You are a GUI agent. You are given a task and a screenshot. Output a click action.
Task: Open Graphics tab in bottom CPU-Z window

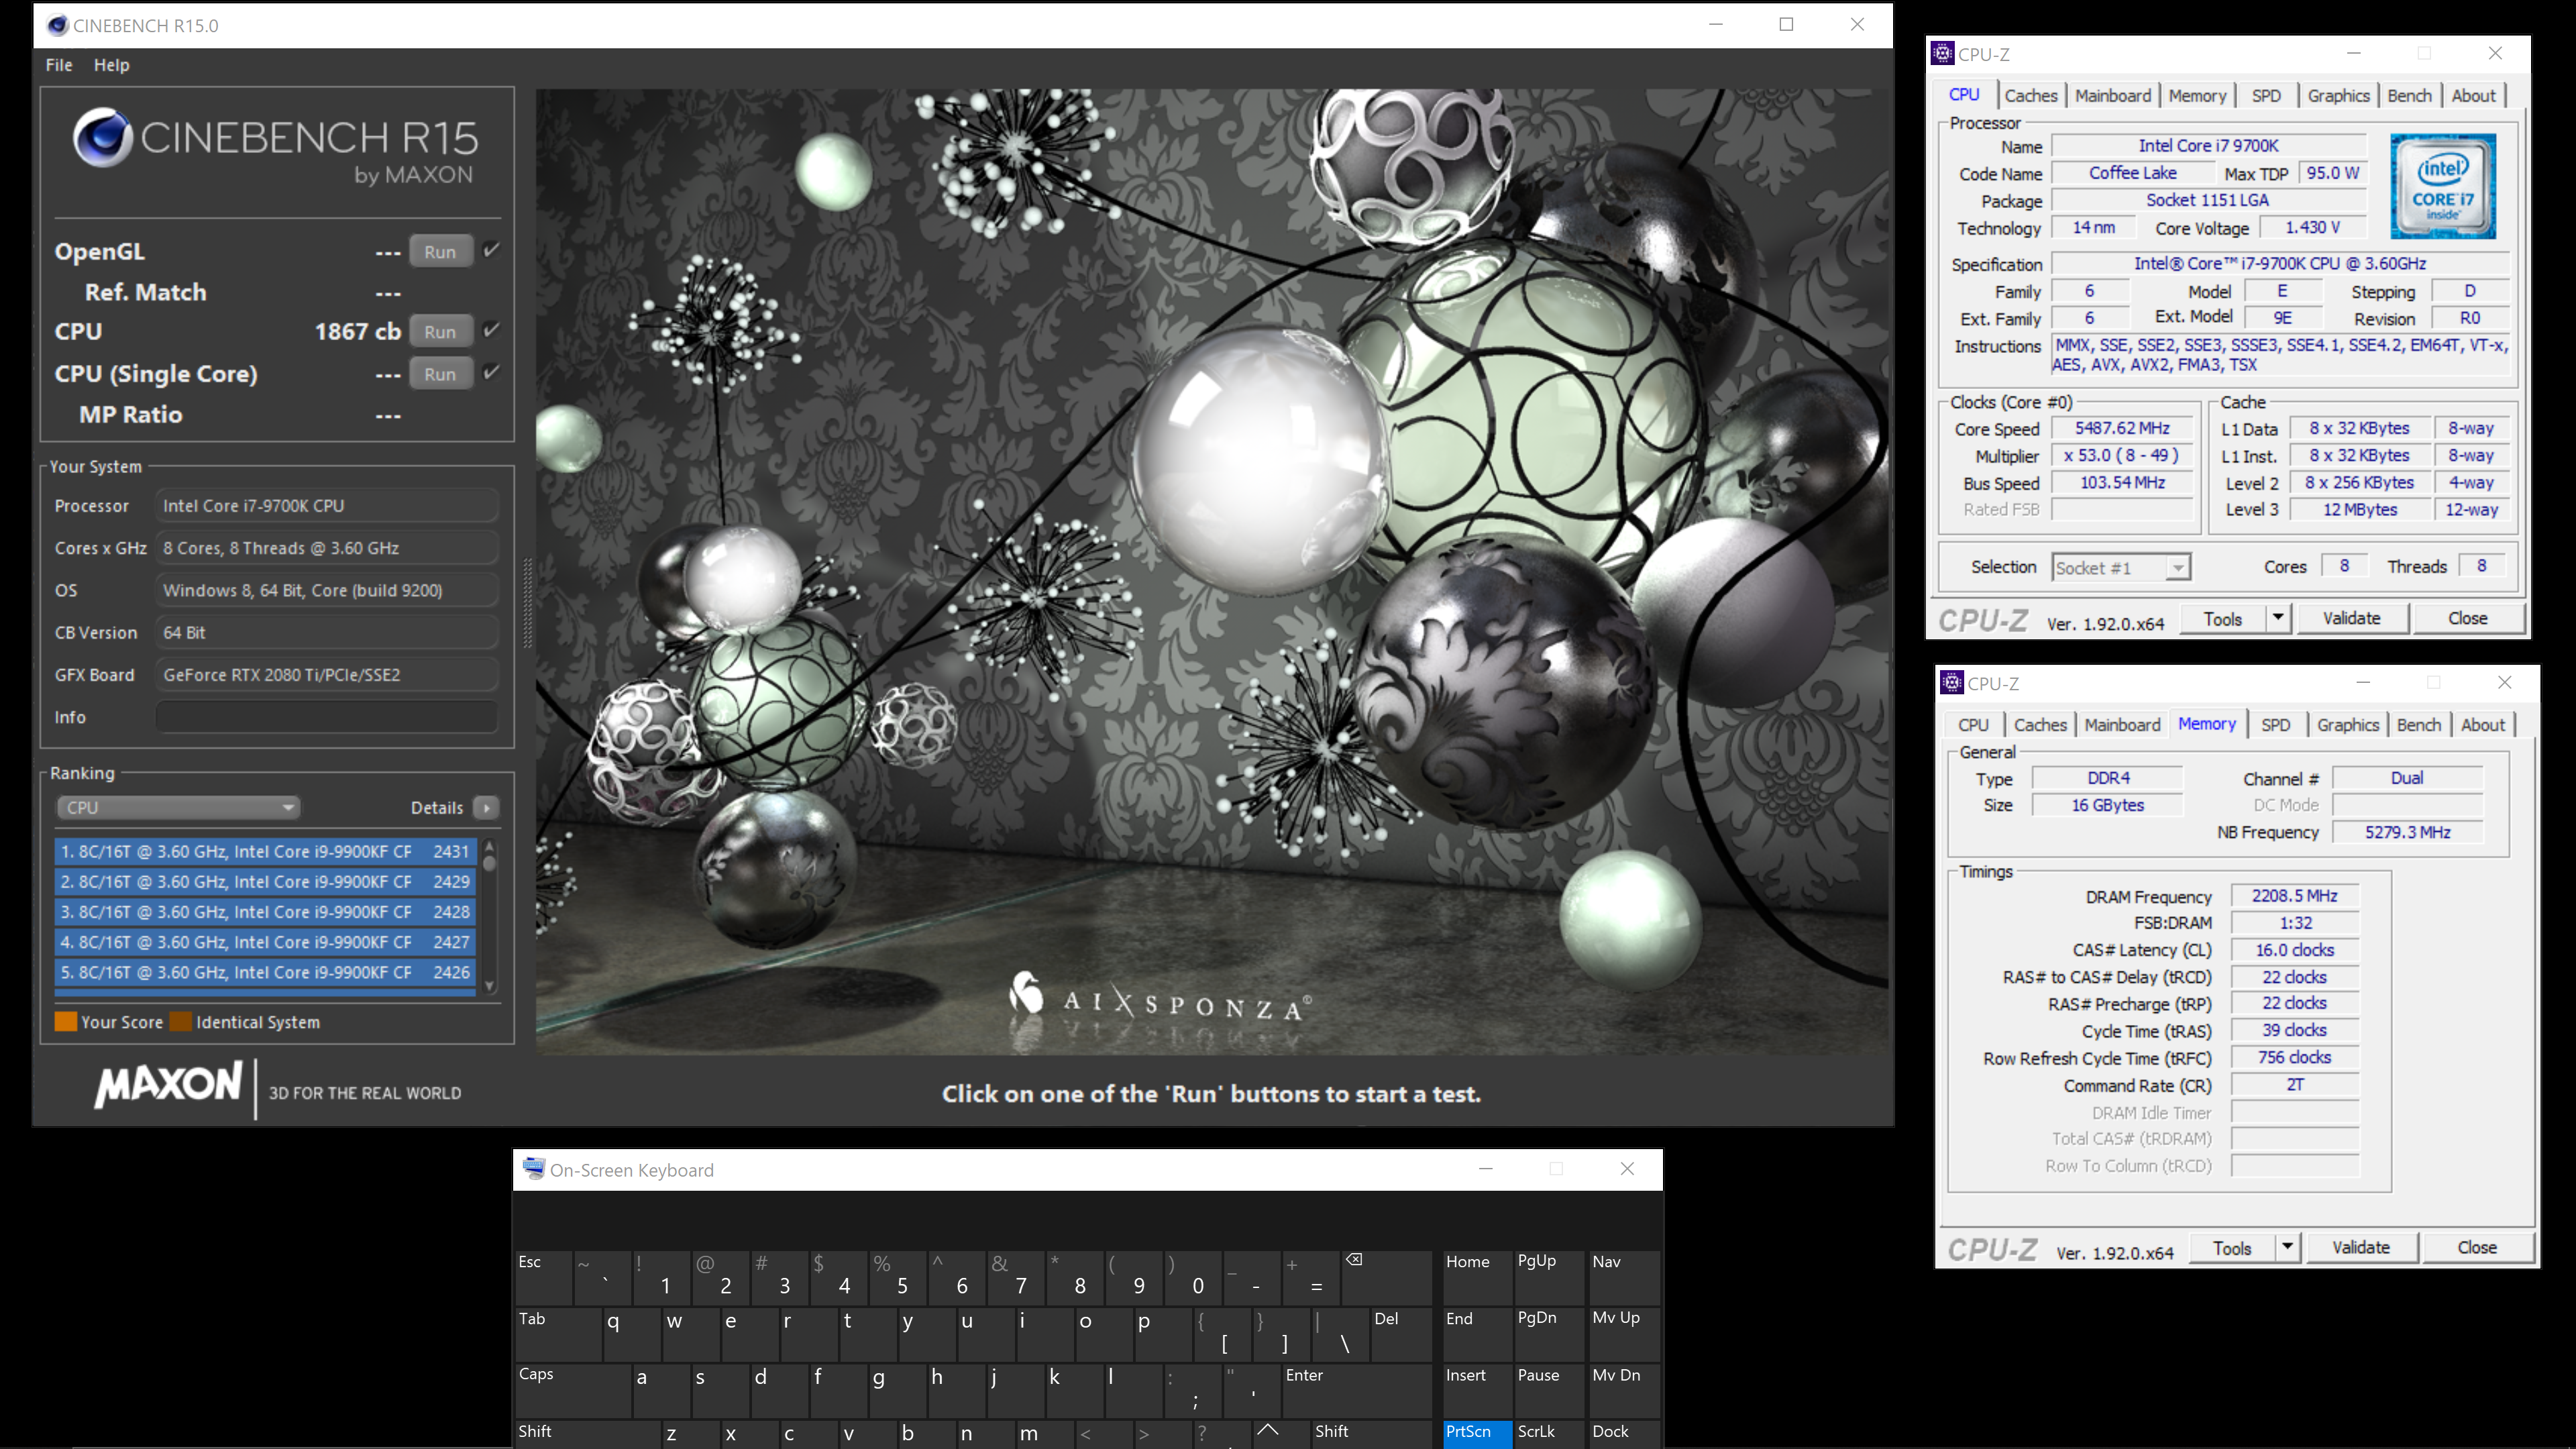coord(2347,725)
